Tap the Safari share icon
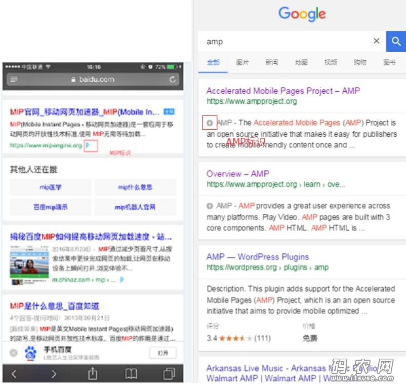406x384 pixels. pos(93,373)
